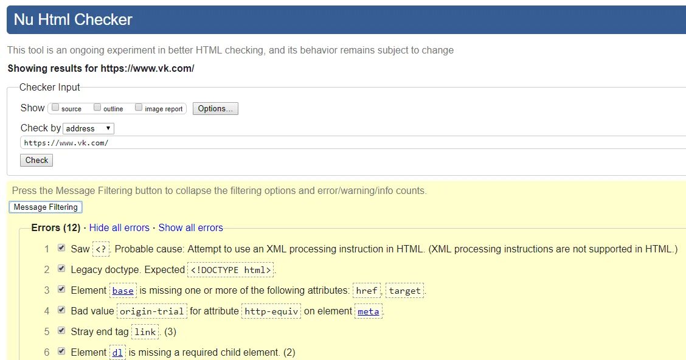Uncheck the Stray end tag error checkbox

tap(61, 331)
